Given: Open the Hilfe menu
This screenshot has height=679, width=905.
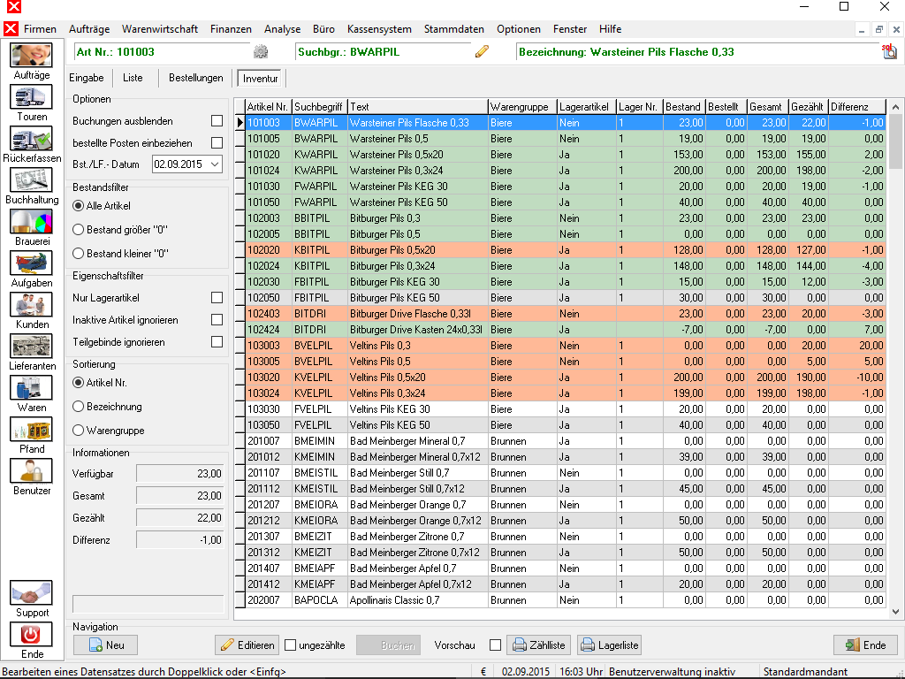Looking at the screenshot, I should coord(610,29).
